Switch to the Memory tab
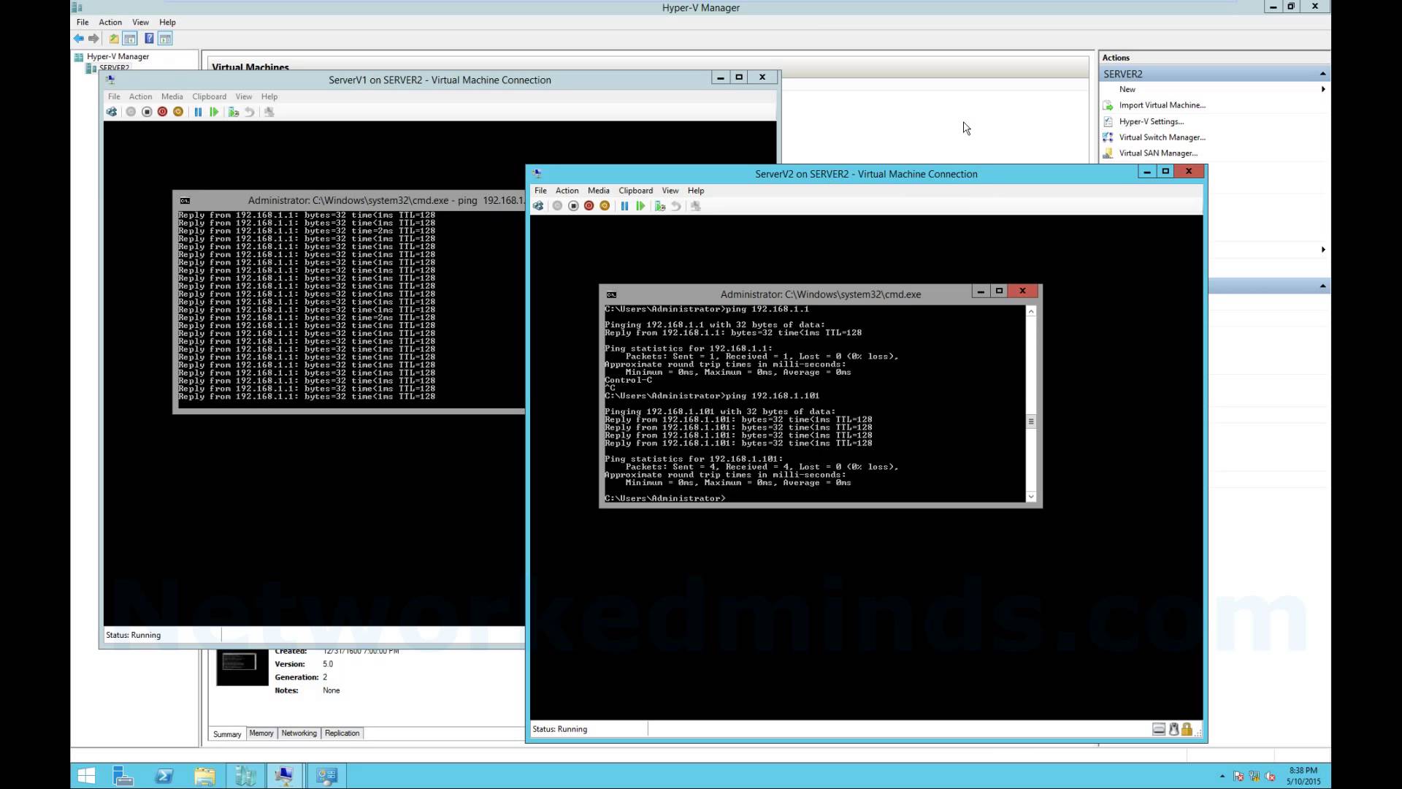This screenshot has height=789, width=1402. tap(261, 733)
